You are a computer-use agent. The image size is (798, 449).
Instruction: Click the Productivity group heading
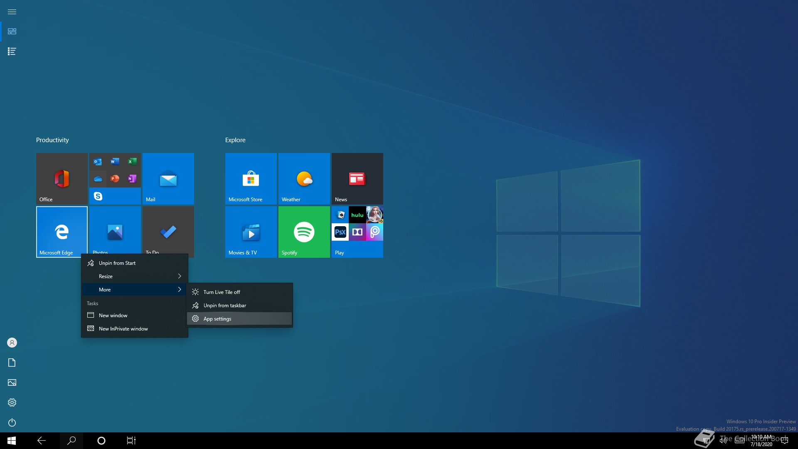[52, 140]
